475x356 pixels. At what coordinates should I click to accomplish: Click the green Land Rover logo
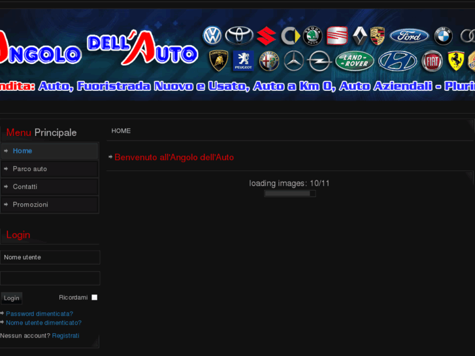354,61
